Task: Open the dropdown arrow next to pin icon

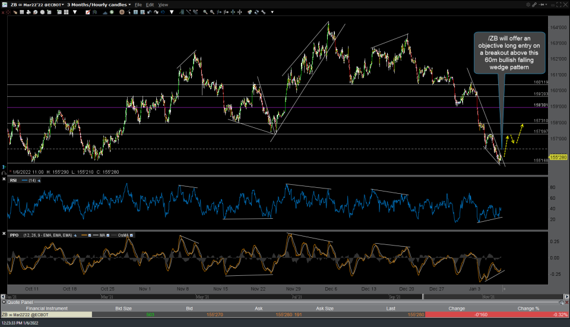Action: point(546,4)
